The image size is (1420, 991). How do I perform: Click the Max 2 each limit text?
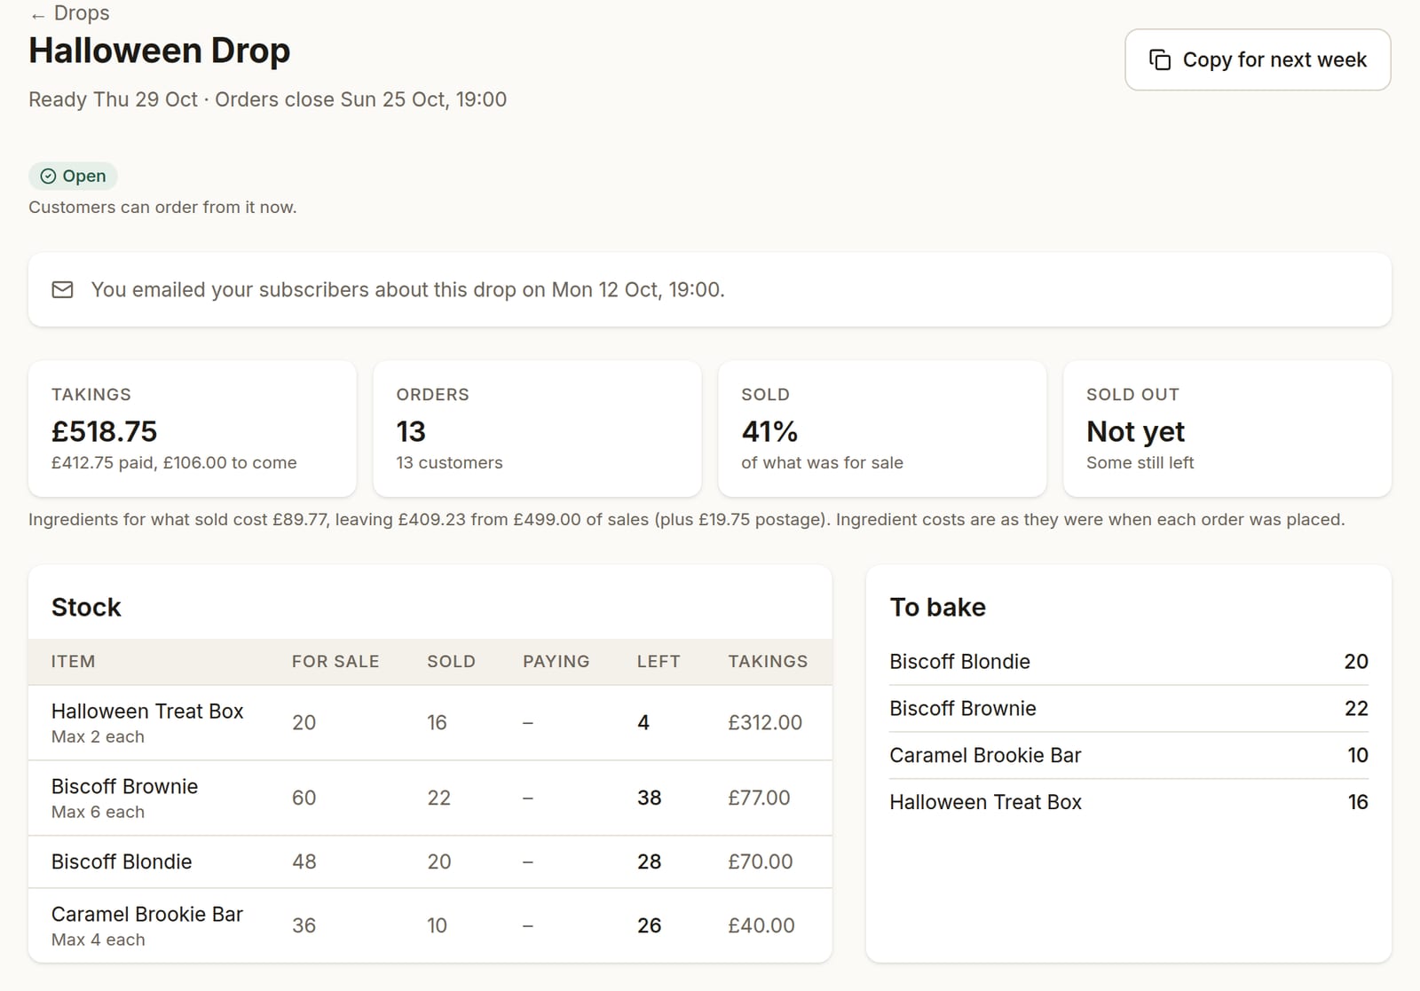click(98, 736)
